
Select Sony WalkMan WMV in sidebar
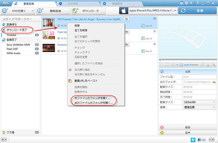point(20,45)
